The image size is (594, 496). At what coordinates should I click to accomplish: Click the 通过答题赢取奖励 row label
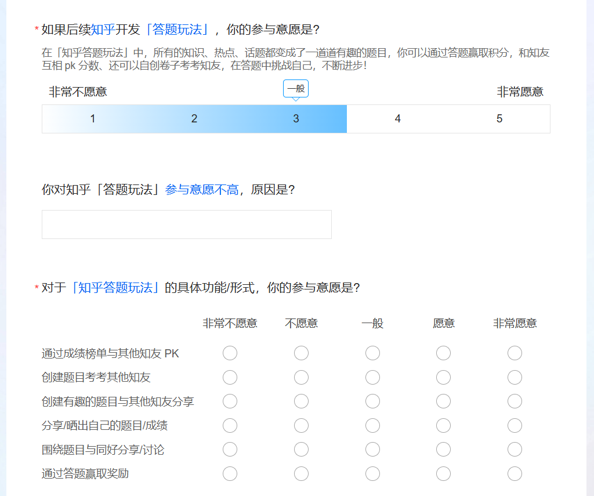tap(85, 473)
